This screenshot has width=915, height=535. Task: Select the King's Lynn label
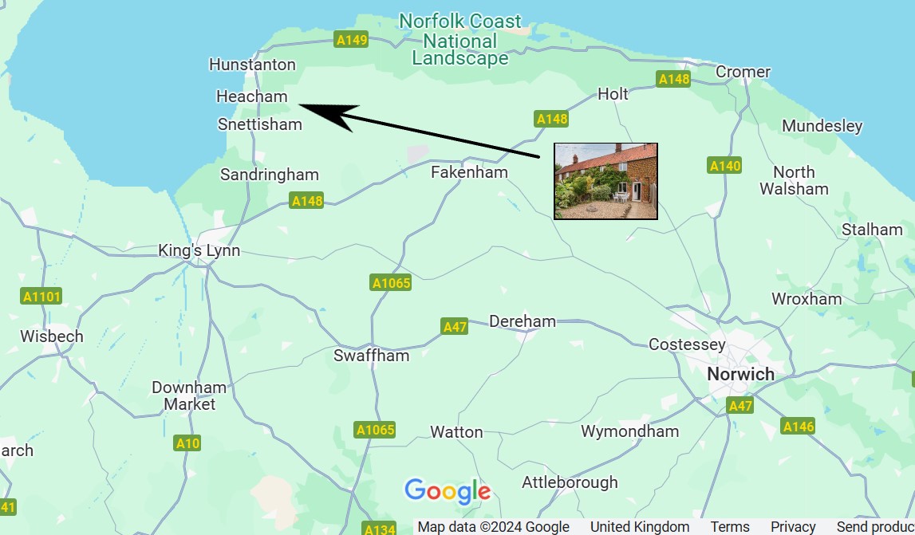199,250
